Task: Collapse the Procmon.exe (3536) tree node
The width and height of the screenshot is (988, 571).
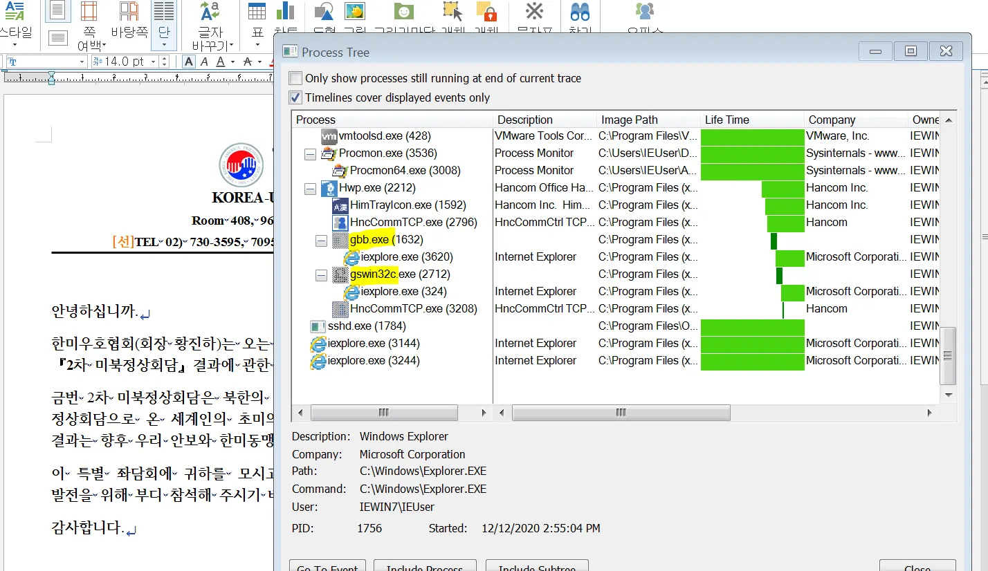Action: tap(310, 154)
